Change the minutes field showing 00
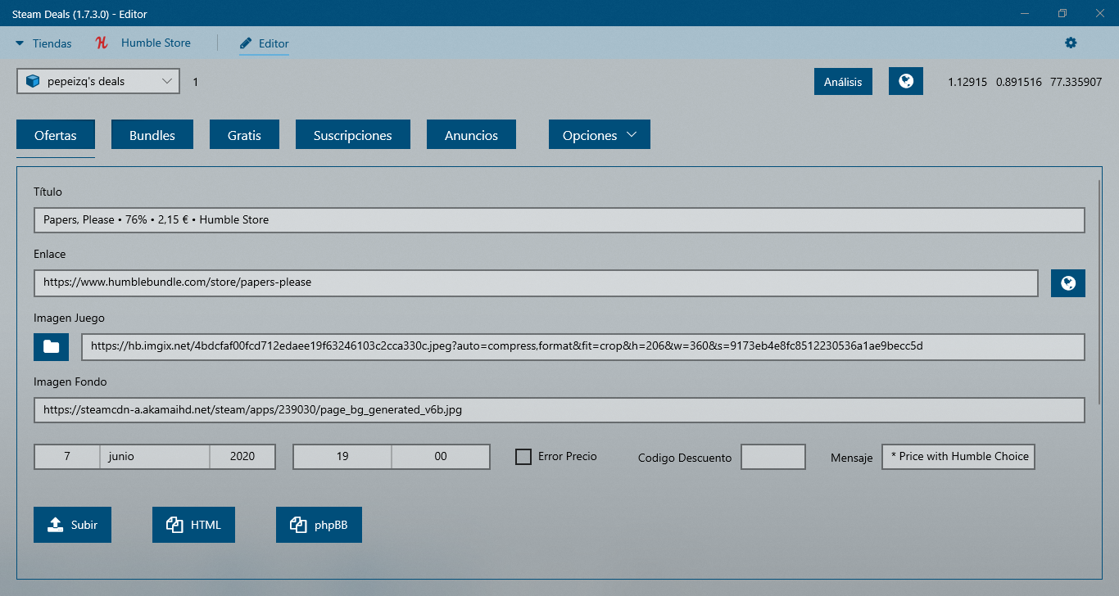 (441, 457)
